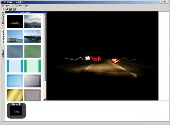Select the gold framed background

(15, 95)
